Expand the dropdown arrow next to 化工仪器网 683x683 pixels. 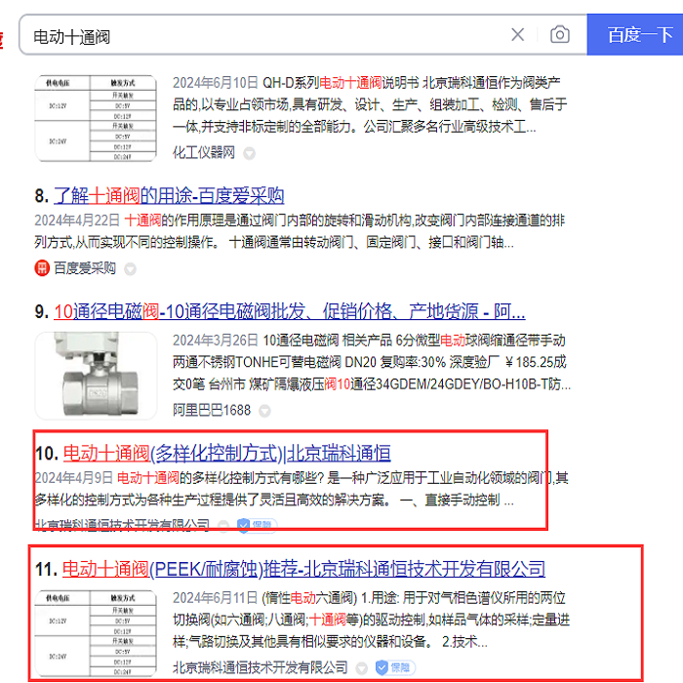coord(249,153)
